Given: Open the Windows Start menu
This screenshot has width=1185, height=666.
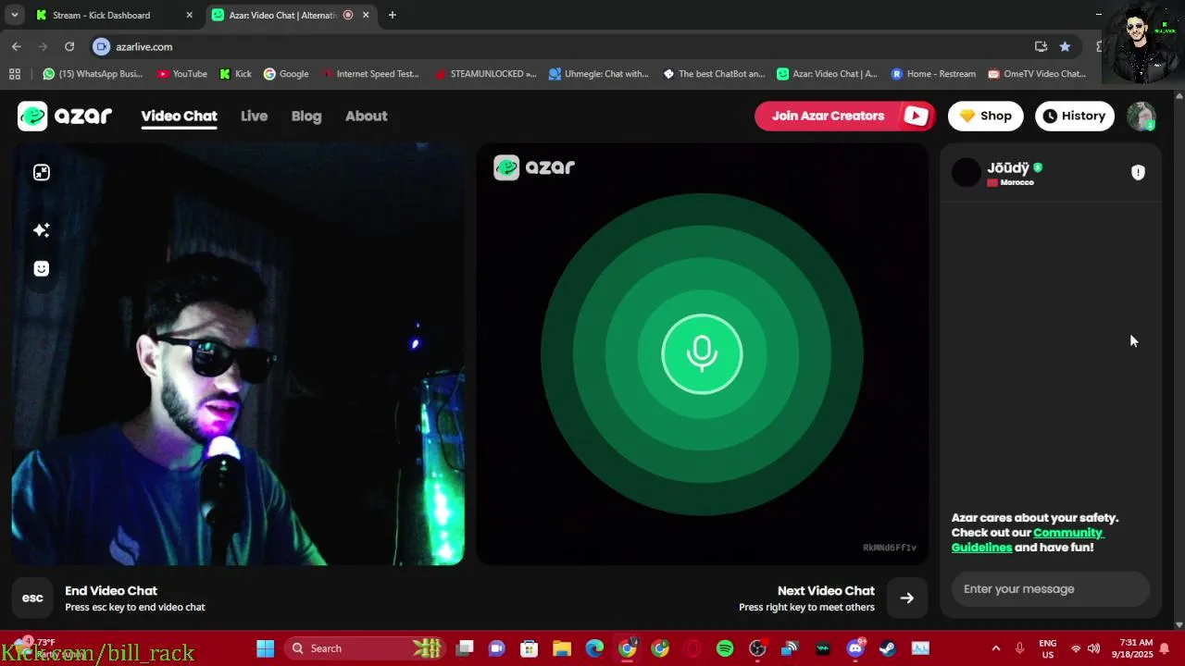Looking at the screenshot, I should pyautogui.click(x=265, y=648).
